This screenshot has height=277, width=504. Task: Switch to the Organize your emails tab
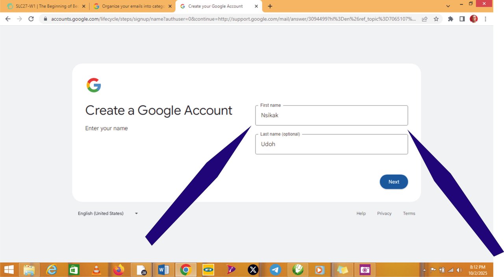click(x=132, y=6)
